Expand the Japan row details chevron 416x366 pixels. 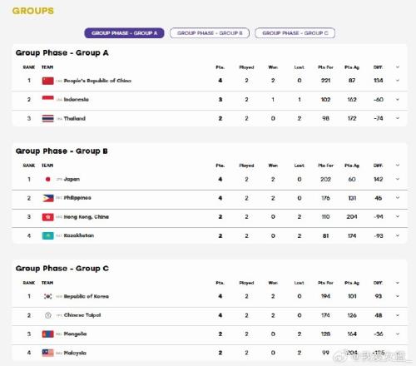point(398,179)
